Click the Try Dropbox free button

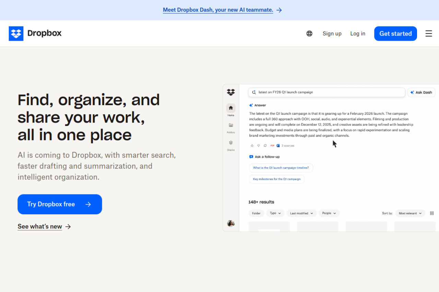coord(59,204)
